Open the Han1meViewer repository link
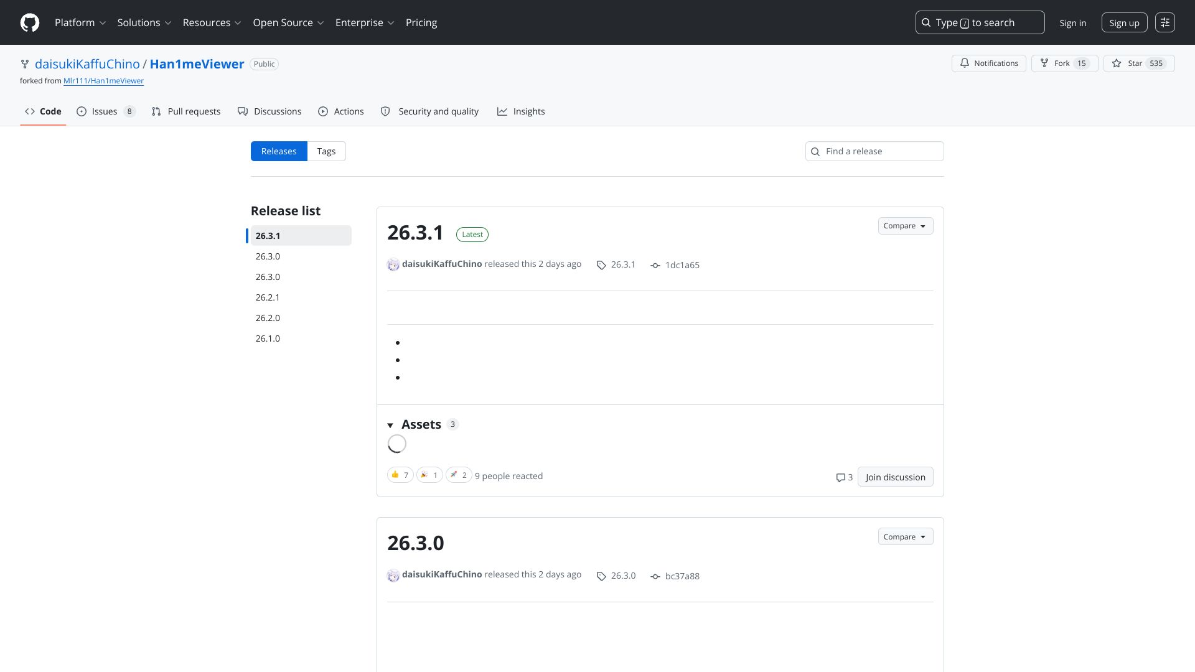 197,64
